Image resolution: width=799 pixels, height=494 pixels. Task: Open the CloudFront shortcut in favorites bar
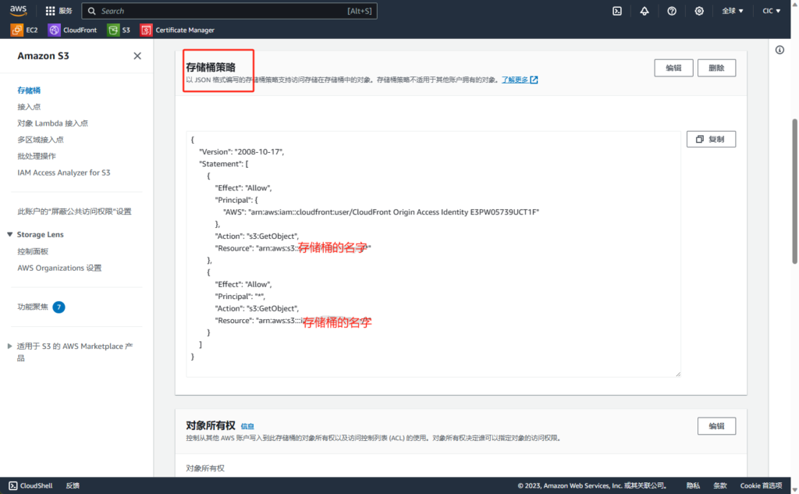pyautogui.click(x=73, y=30)
